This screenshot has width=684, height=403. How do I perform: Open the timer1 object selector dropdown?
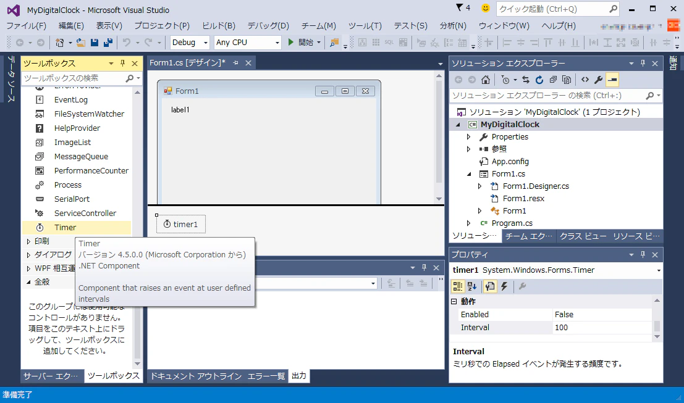pos(659,270)
